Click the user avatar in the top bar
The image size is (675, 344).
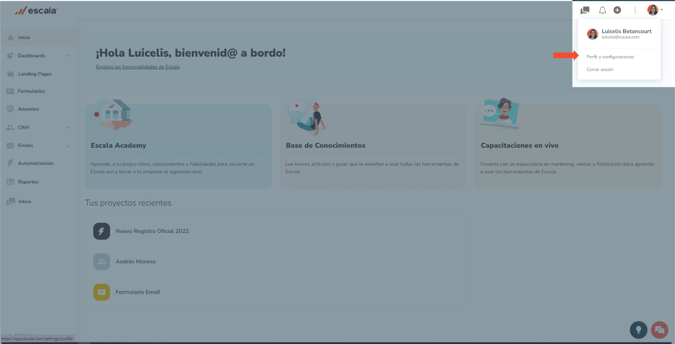pos(653,10)
